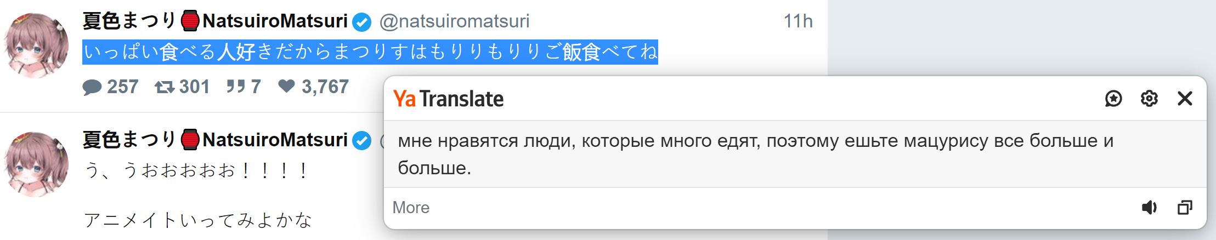The width and height of the screenshot is (1216, 240).
Task: Add the translation to favorites via star icon
Action: 1113,99
